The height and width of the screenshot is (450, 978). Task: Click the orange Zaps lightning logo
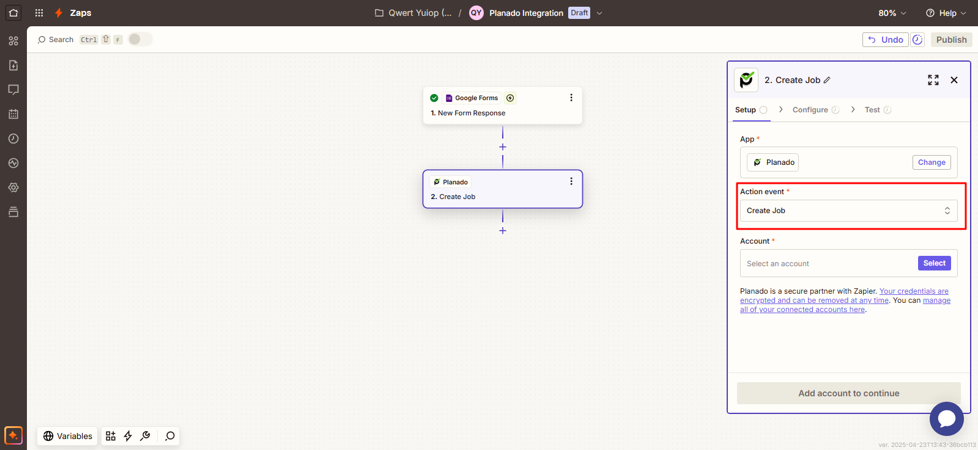59,13
